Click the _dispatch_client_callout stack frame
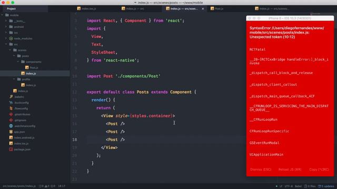This screenshot has height=189, width=337. (x=273, y=85)
